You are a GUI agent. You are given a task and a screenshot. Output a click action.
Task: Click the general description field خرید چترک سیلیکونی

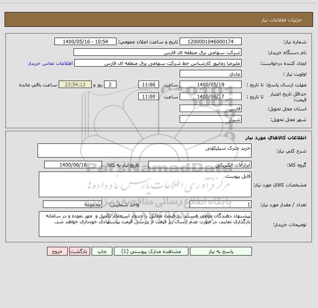(145, 150)
